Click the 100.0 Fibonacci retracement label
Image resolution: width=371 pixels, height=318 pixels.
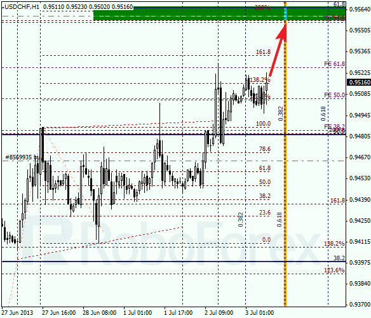(263, 123)
